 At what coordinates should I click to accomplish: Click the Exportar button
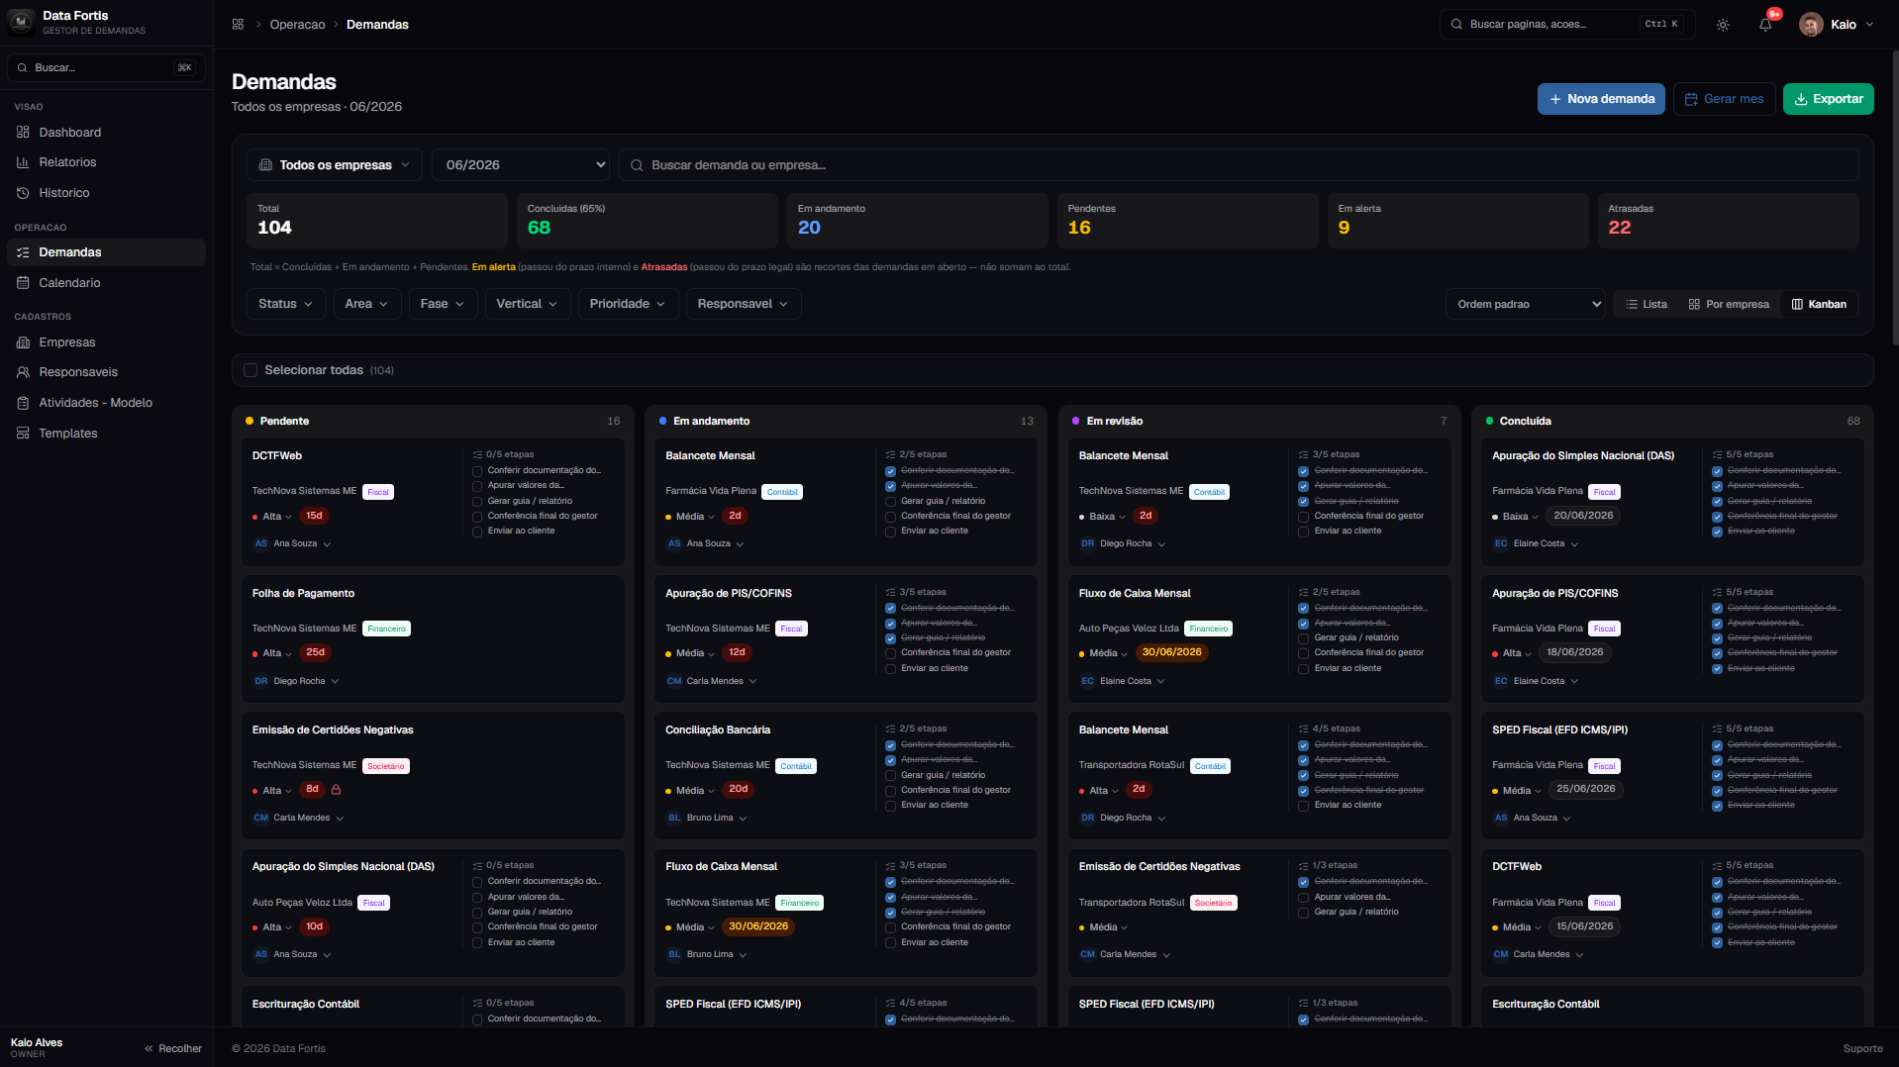(x=1829, y=99)
